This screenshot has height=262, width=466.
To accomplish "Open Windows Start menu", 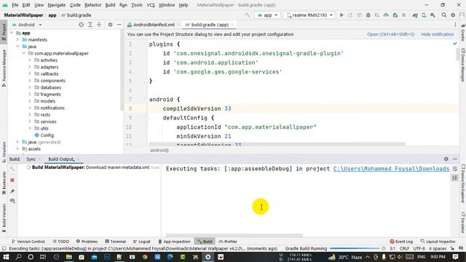I will 6,257.
